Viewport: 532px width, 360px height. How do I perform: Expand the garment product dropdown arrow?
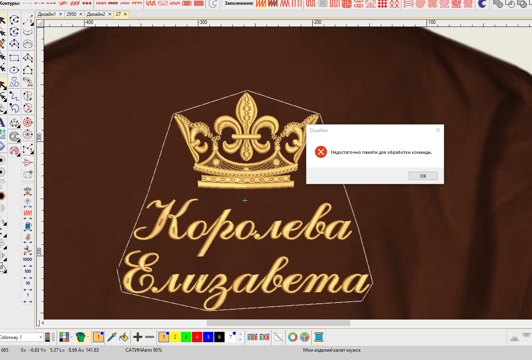(88, 337)
